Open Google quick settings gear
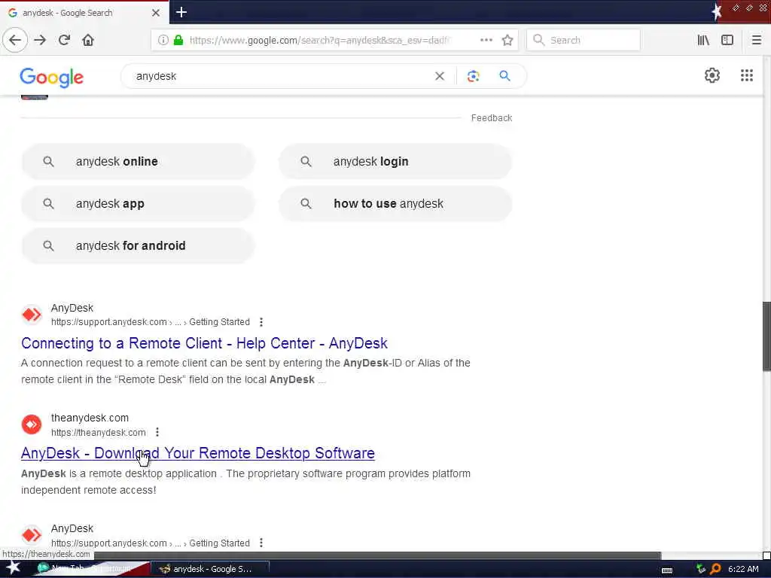 712,75
